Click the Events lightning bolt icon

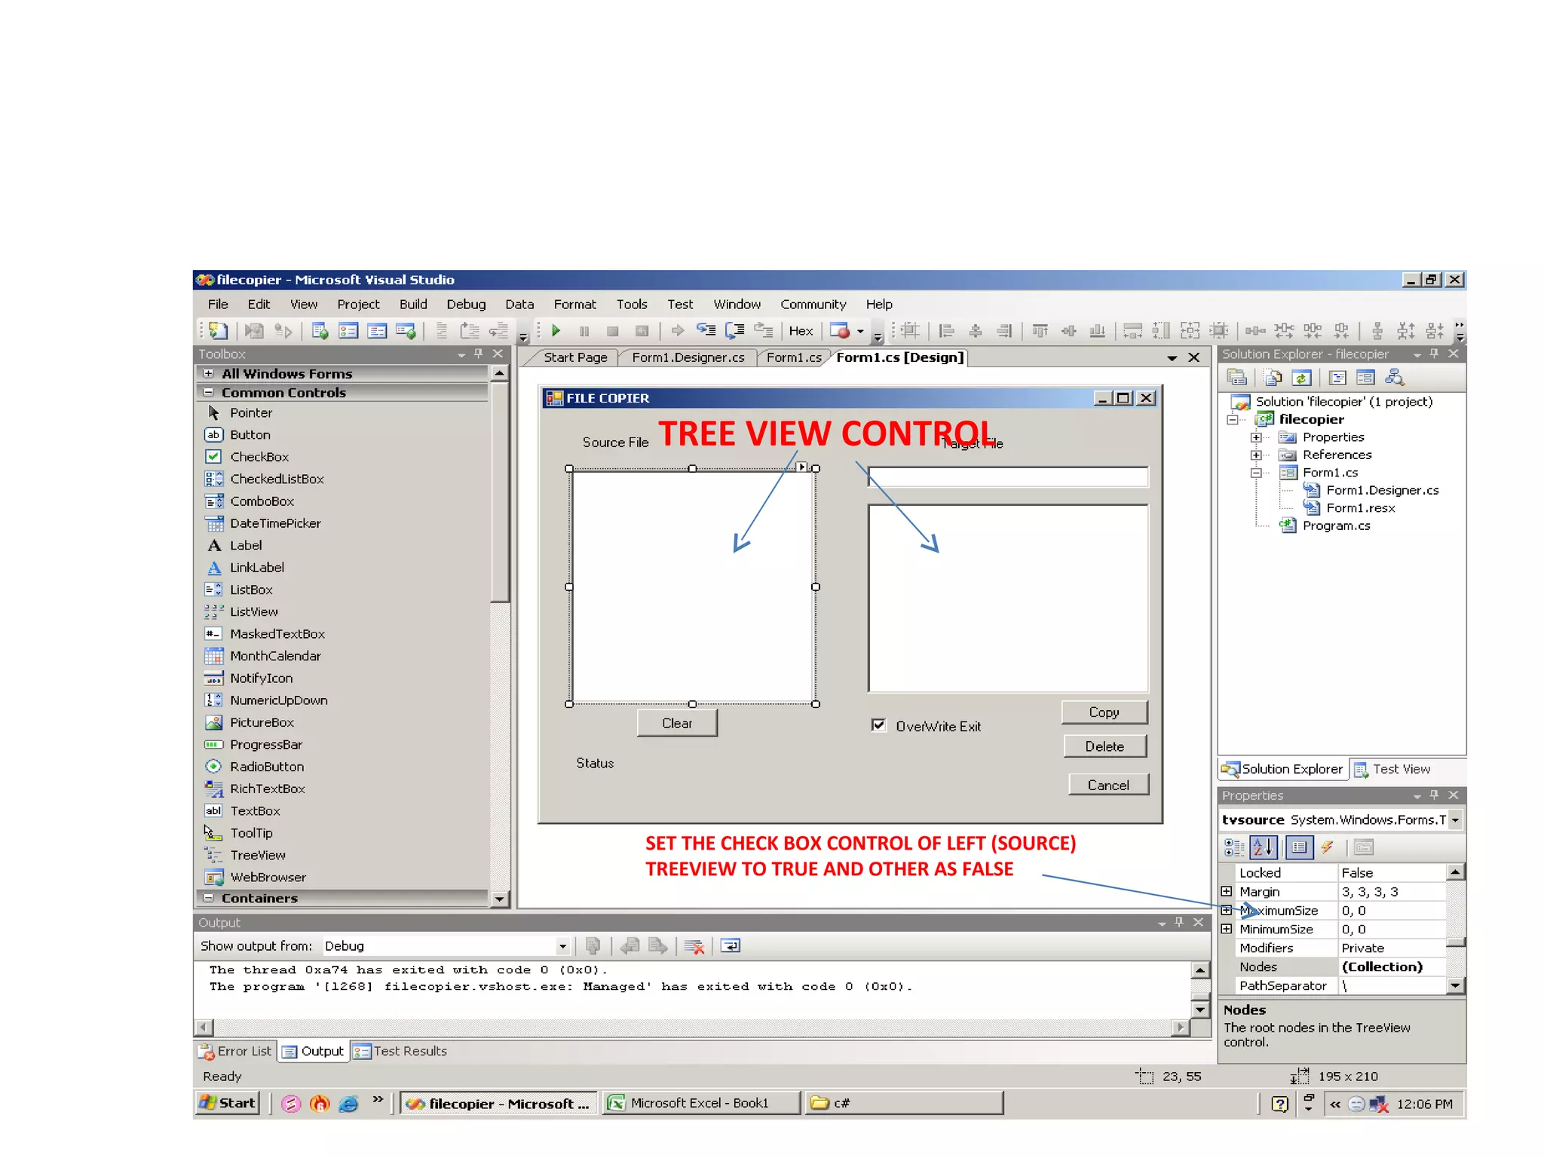click(1327, 847)
